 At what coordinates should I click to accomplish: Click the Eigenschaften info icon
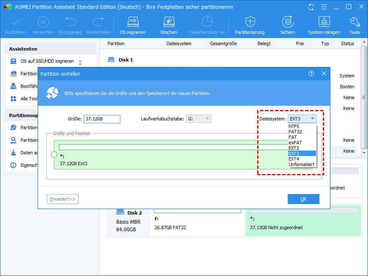pos(13,165)
